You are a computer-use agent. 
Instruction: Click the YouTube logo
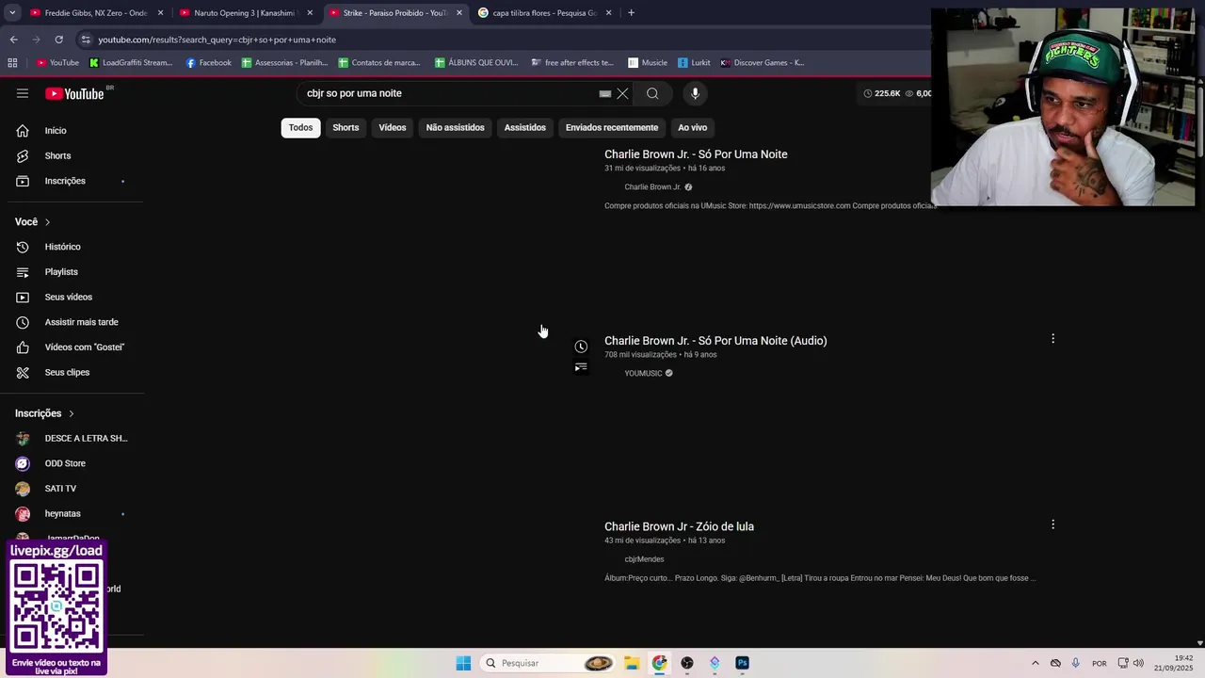[74, 93]
